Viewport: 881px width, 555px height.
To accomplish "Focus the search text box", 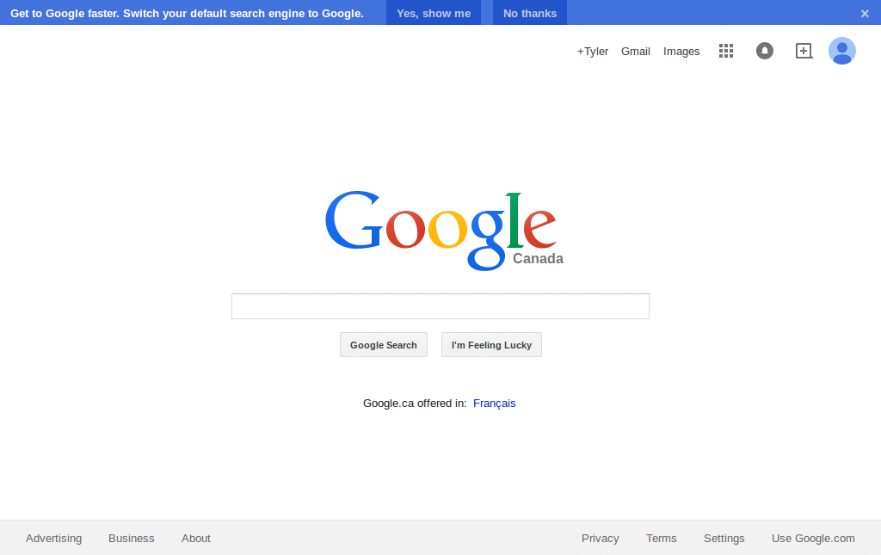I will [x=440, y=306].
